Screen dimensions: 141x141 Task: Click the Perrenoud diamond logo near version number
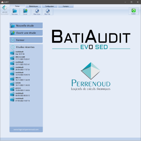(x=5, y=8)
